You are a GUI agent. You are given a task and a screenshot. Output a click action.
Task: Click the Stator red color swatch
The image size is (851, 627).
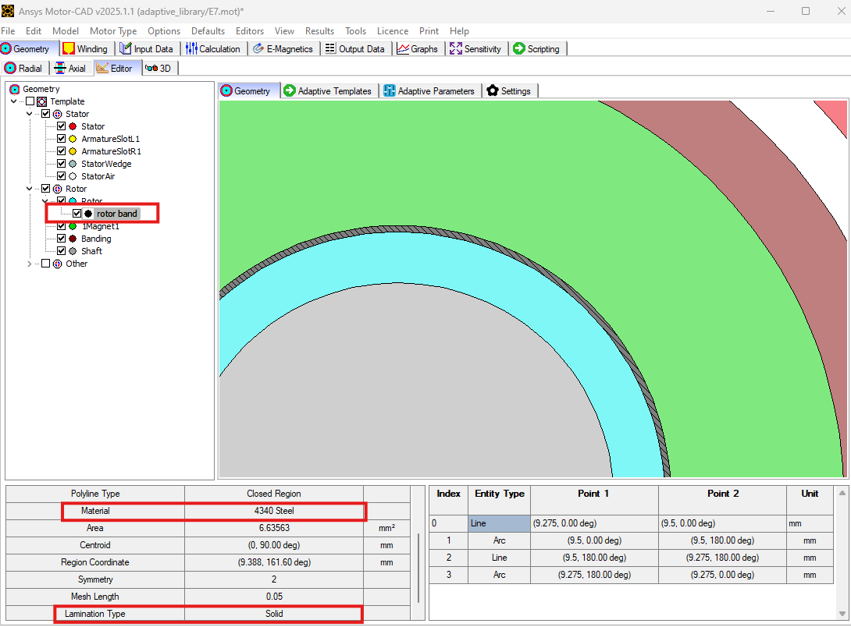pos(73,126)
